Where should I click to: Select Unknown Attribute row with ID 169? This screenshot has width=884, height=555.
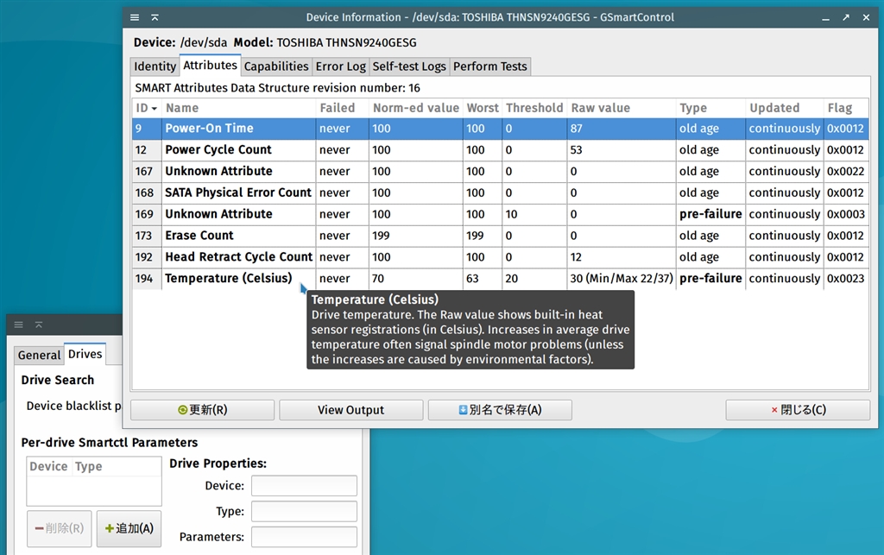[x=500, y=214]
